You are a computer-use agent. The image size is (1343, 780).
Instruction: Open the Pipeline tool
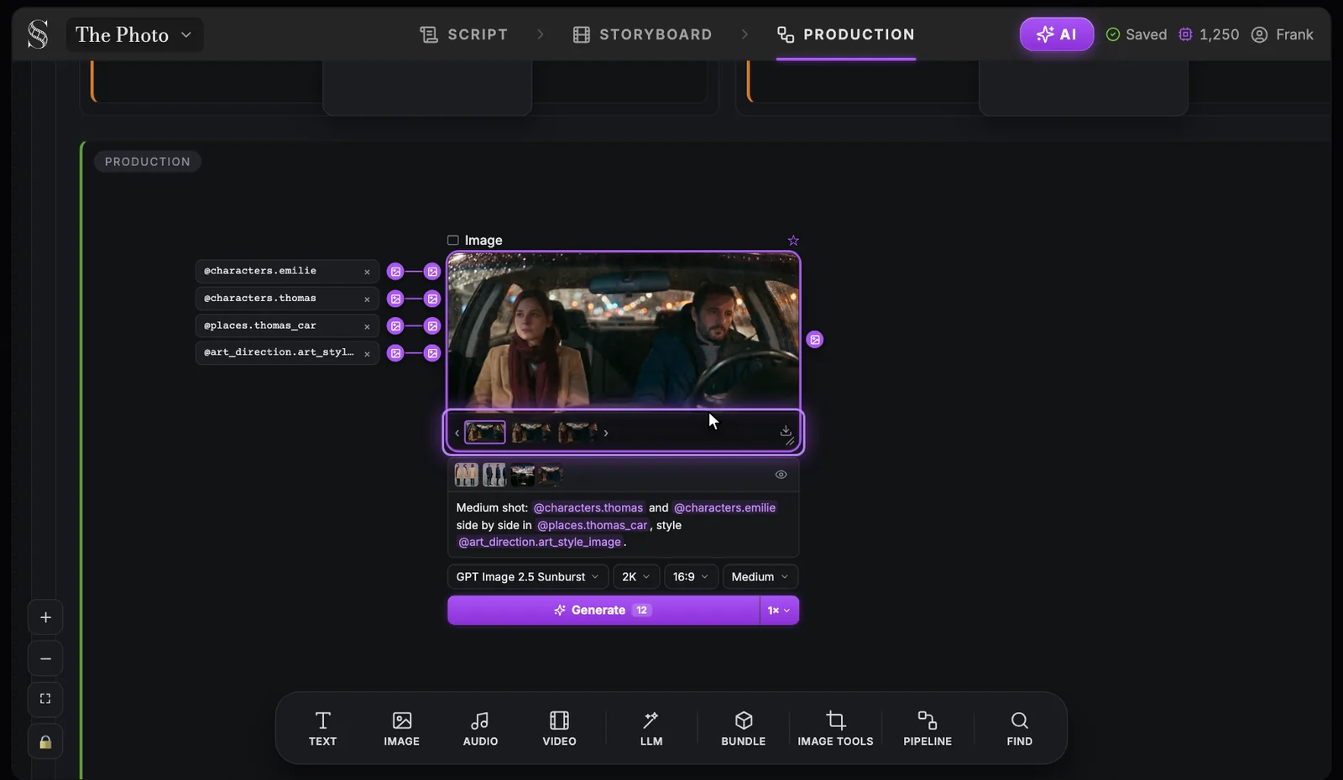(x=928, y=728)
